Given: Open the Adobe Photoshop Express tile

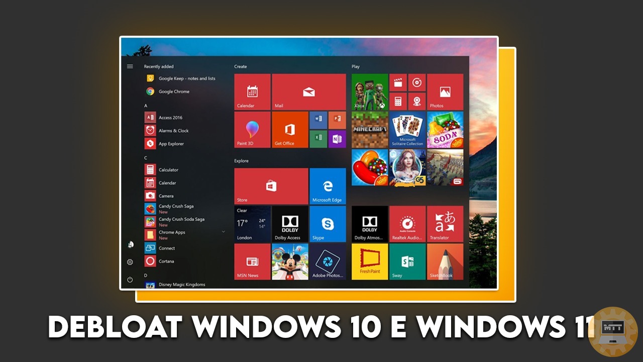Looking at the screenshot, I should coord(328,261).
